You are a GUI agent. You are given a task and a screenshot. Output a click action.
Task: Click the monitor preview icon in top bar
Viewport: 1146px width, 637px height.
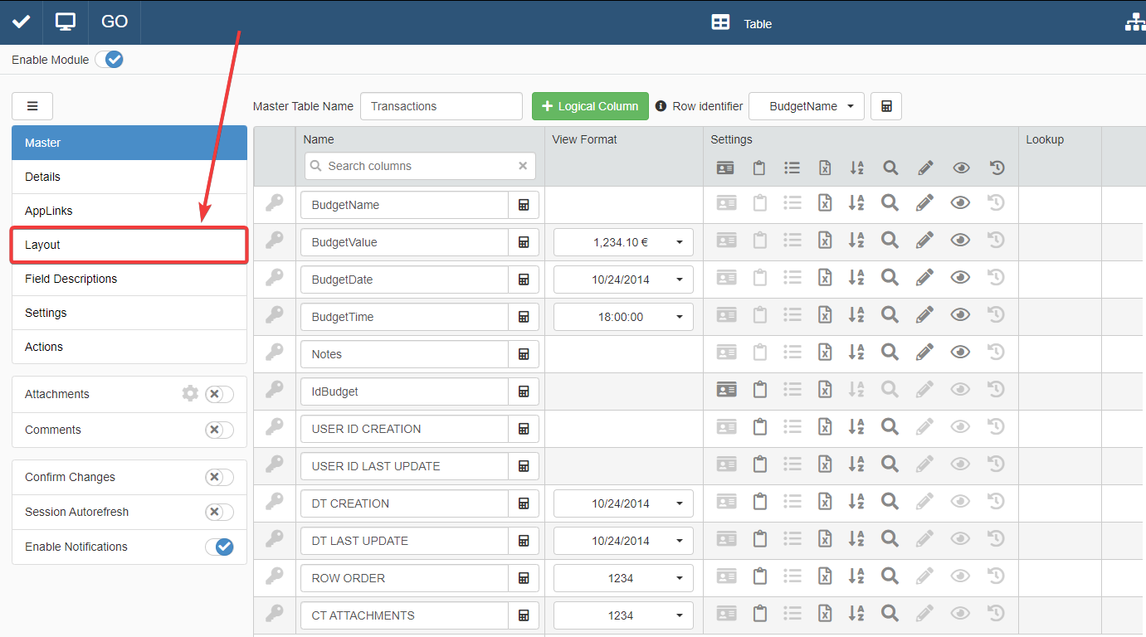(x=66, y=22)
